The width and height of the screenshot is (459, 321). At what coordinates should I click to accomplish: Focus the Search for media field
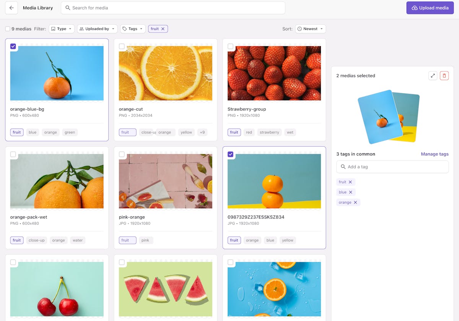173,8
